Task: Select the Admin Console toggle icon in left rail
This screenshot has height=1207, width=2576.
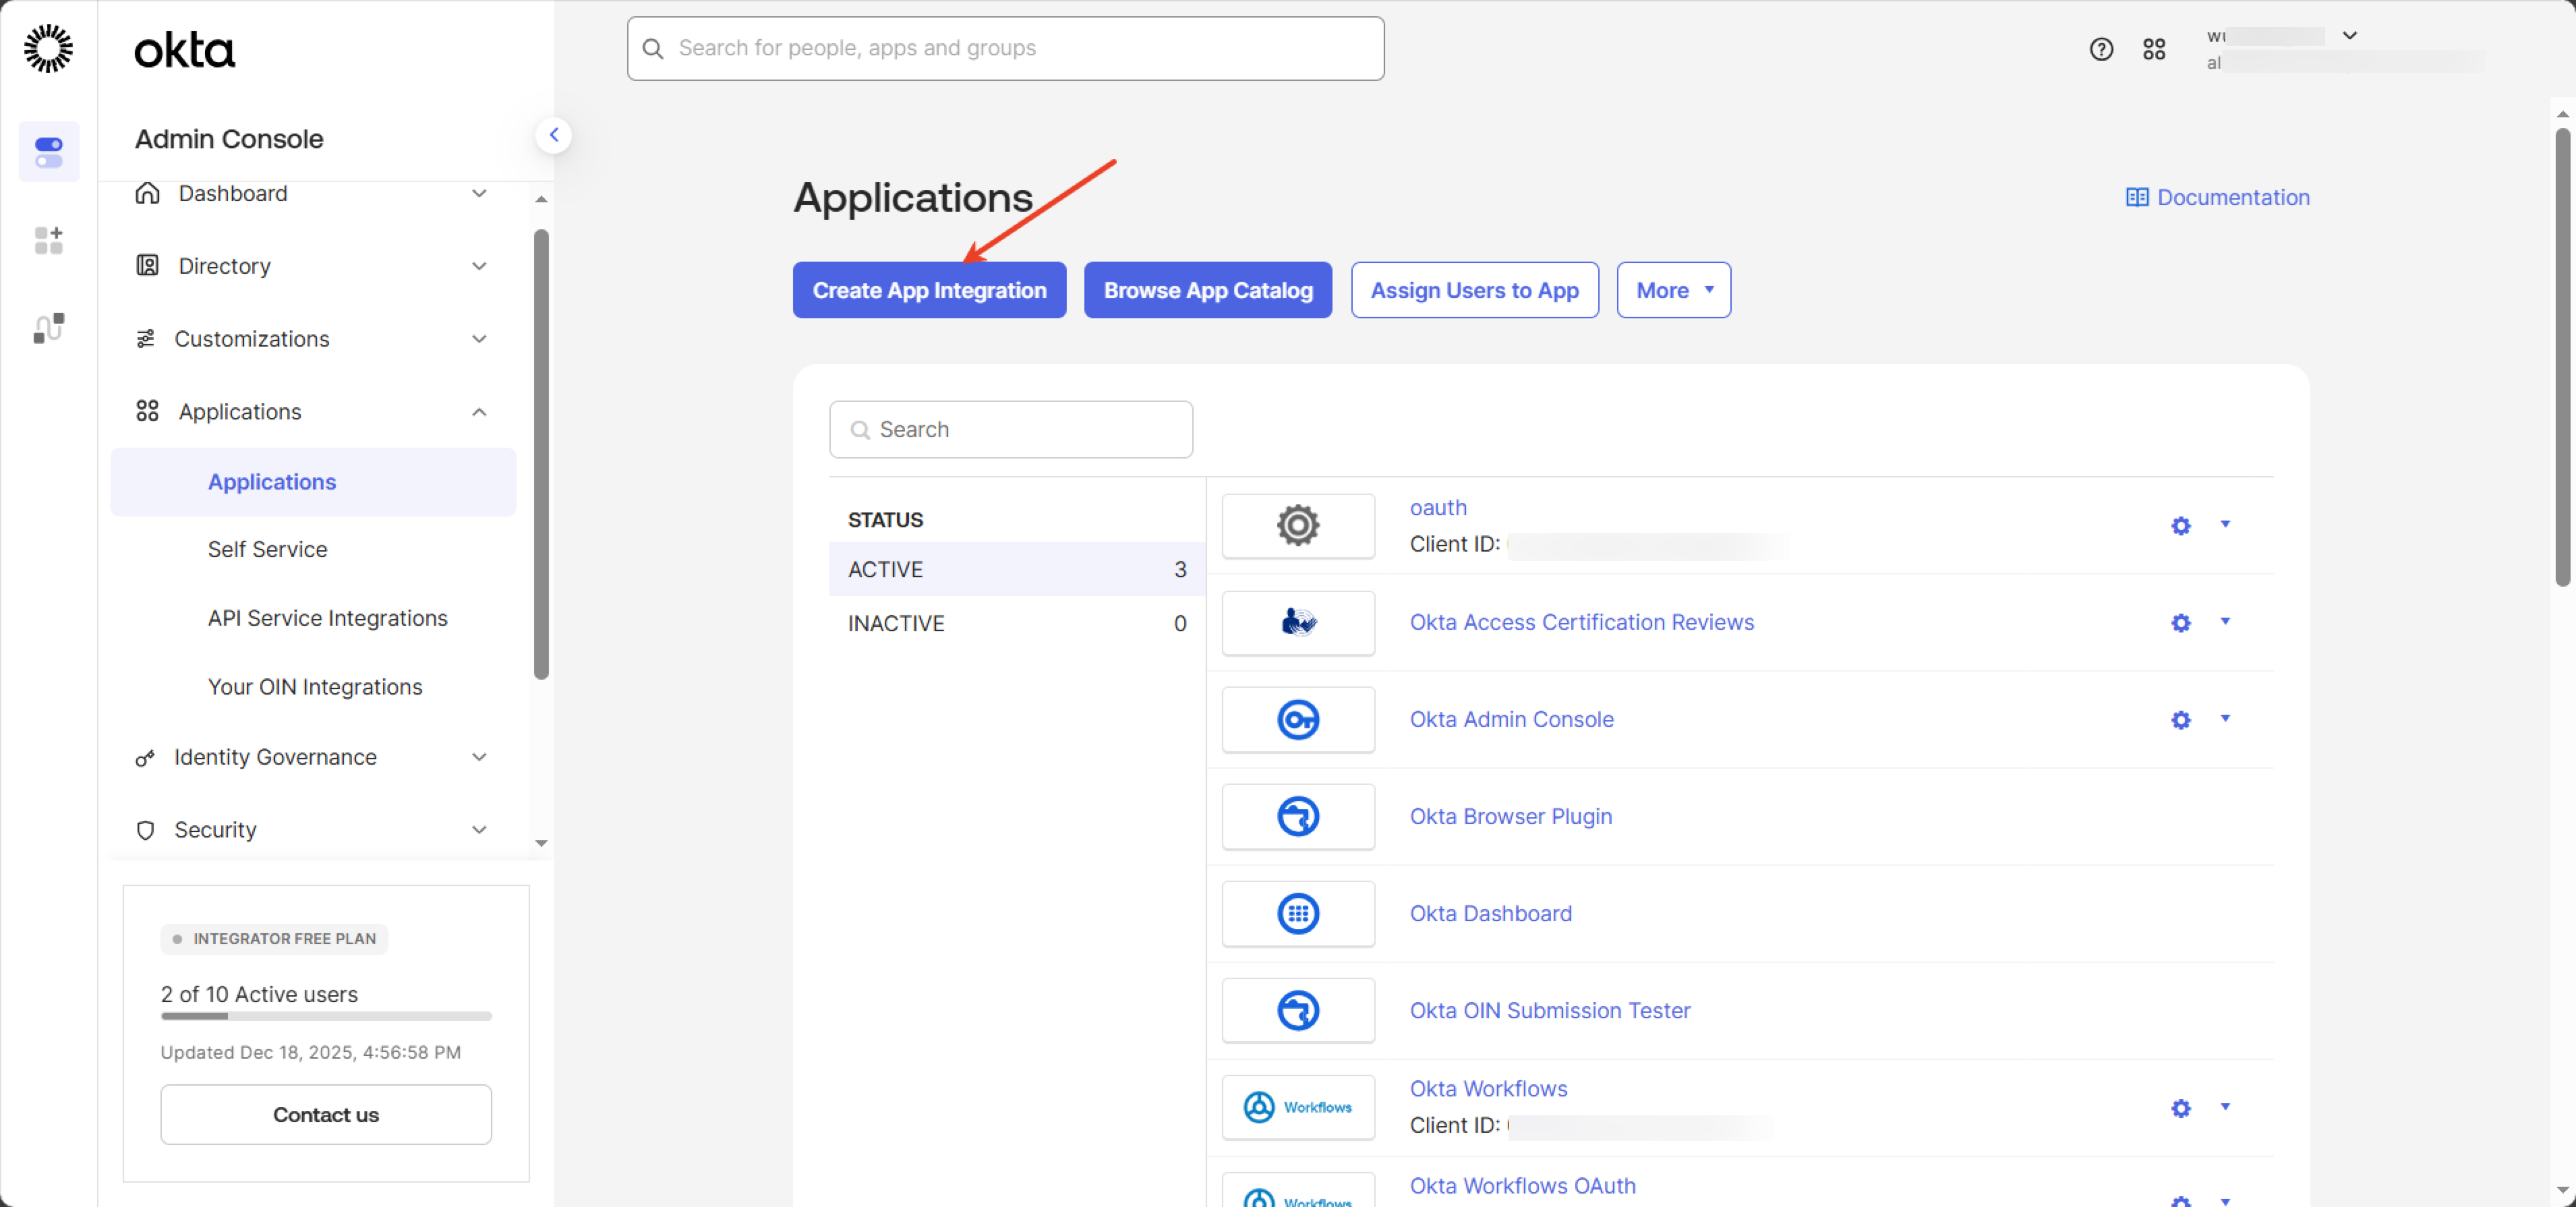Action: tap(48, 152)
